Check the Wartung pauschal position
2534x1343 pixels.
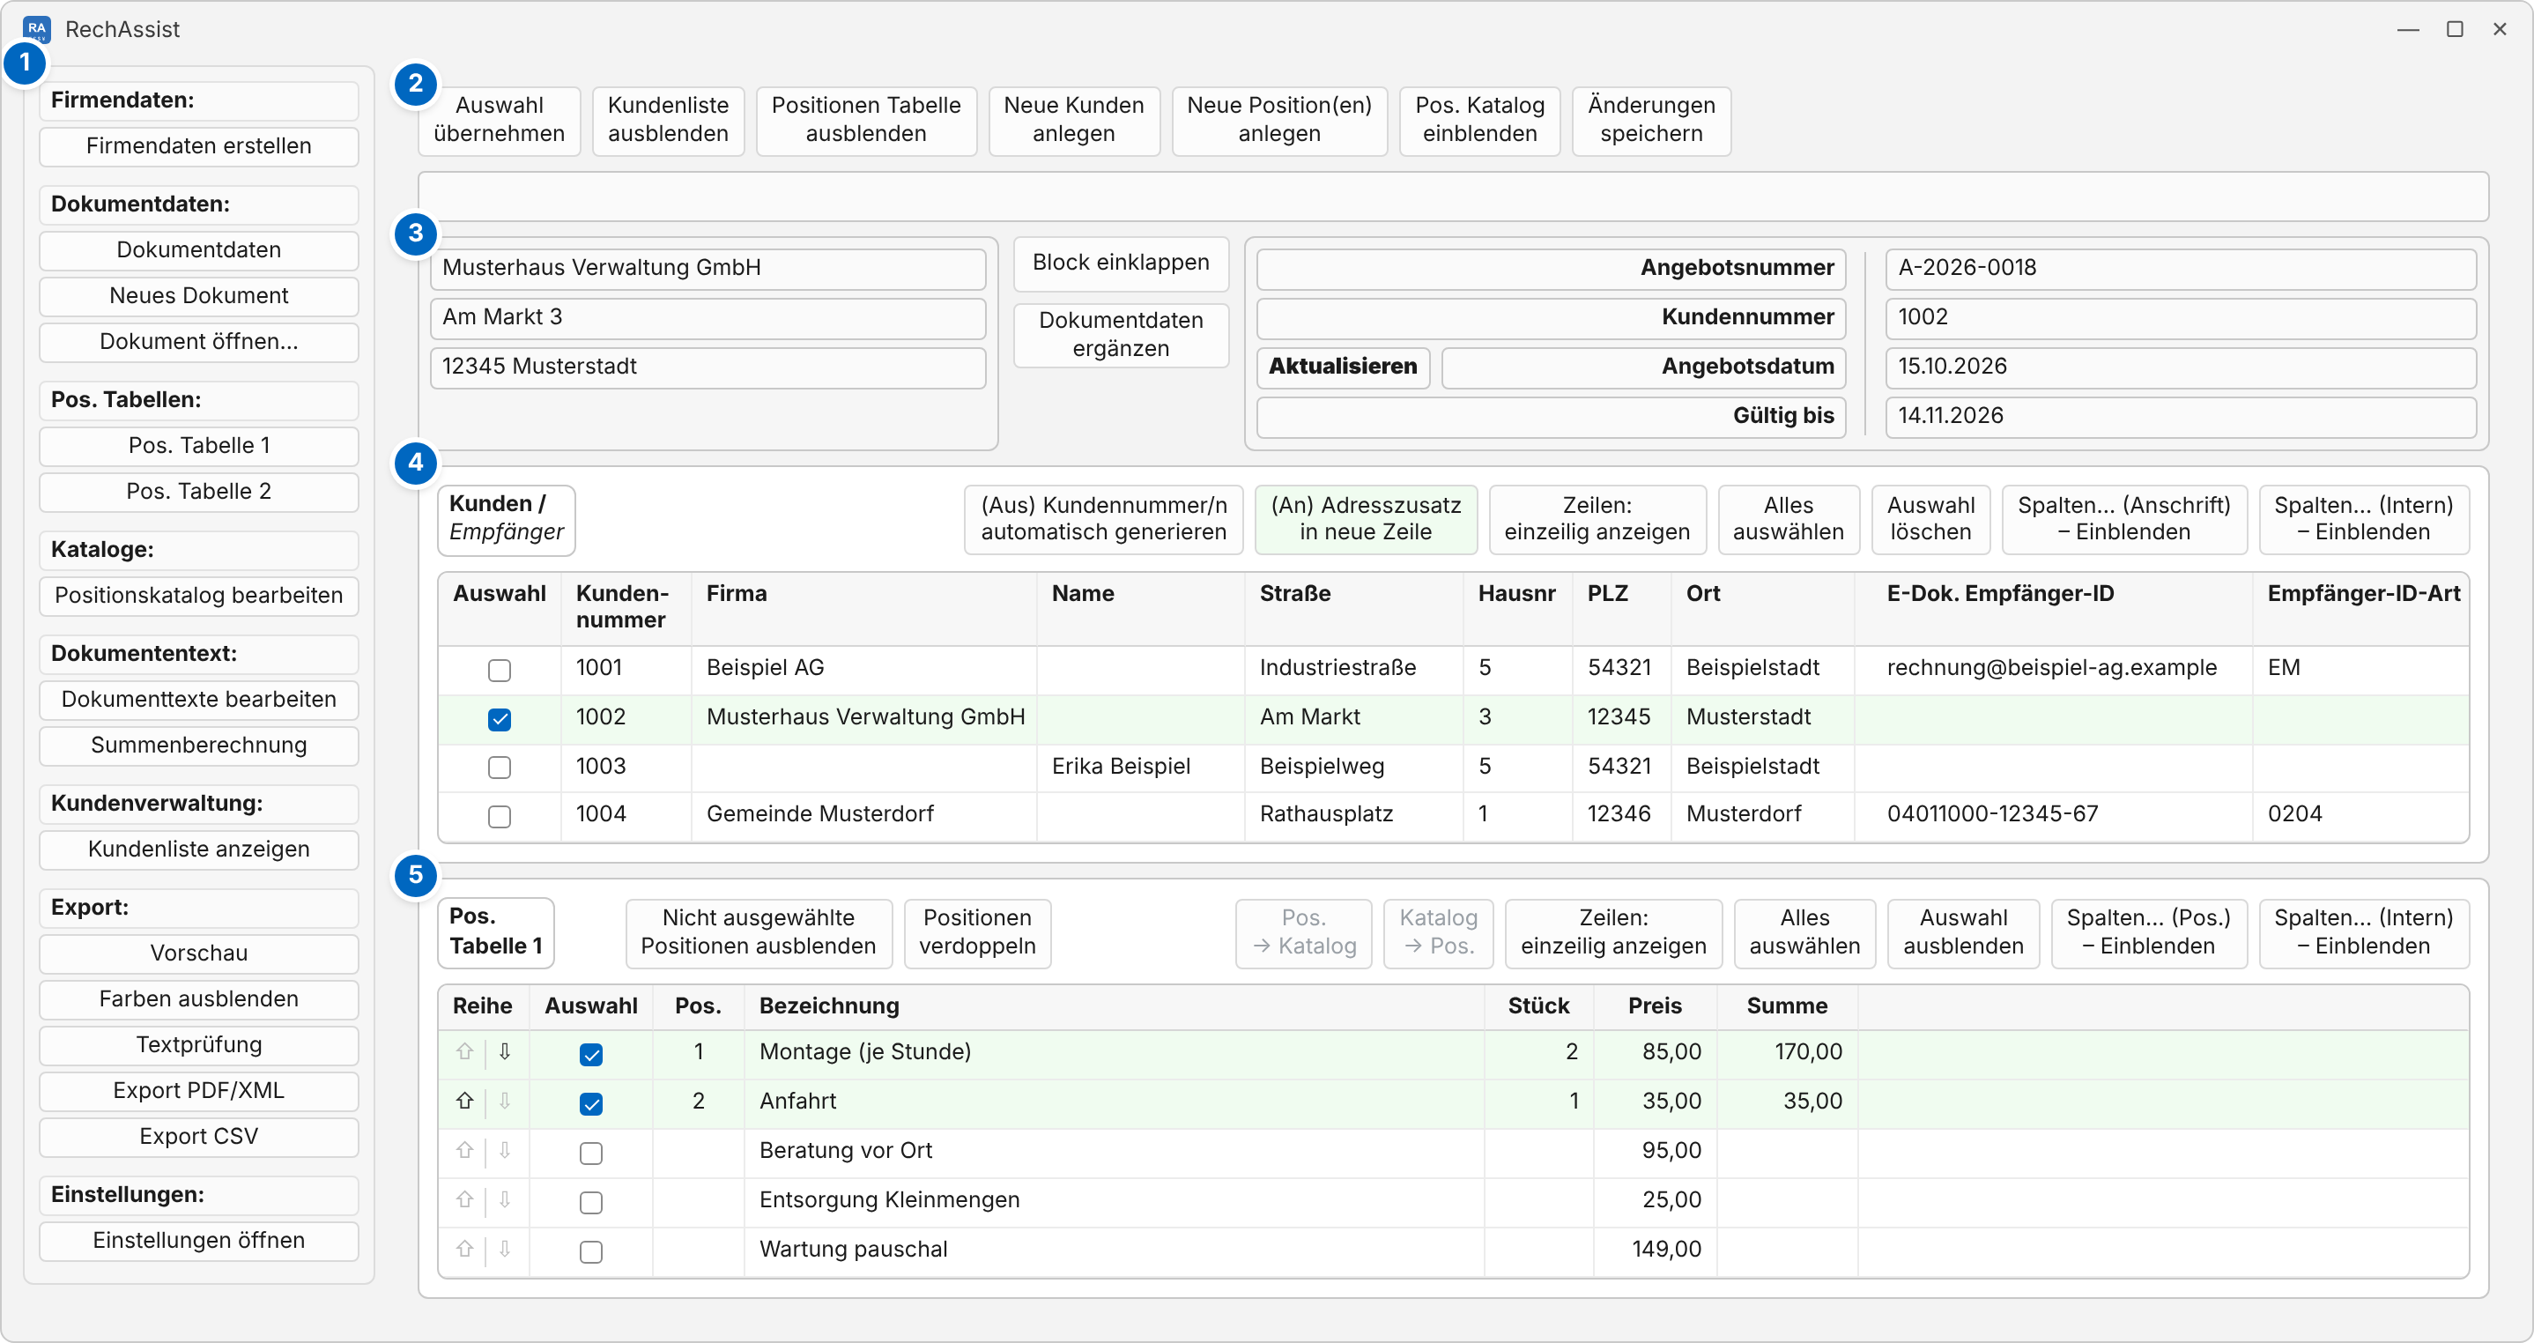[591, 1251]
